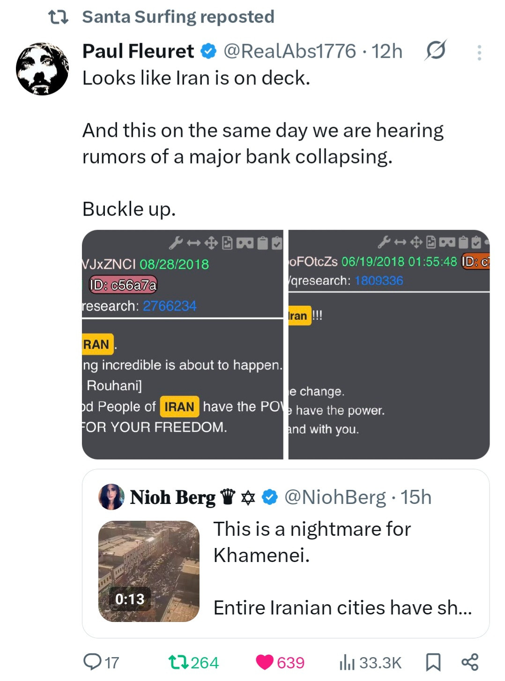The height and width of the screenshot is (681, 505).
Task: Open the quoted @NiohBerg handle
Action: pyautogui.click(x=335, y=497)
